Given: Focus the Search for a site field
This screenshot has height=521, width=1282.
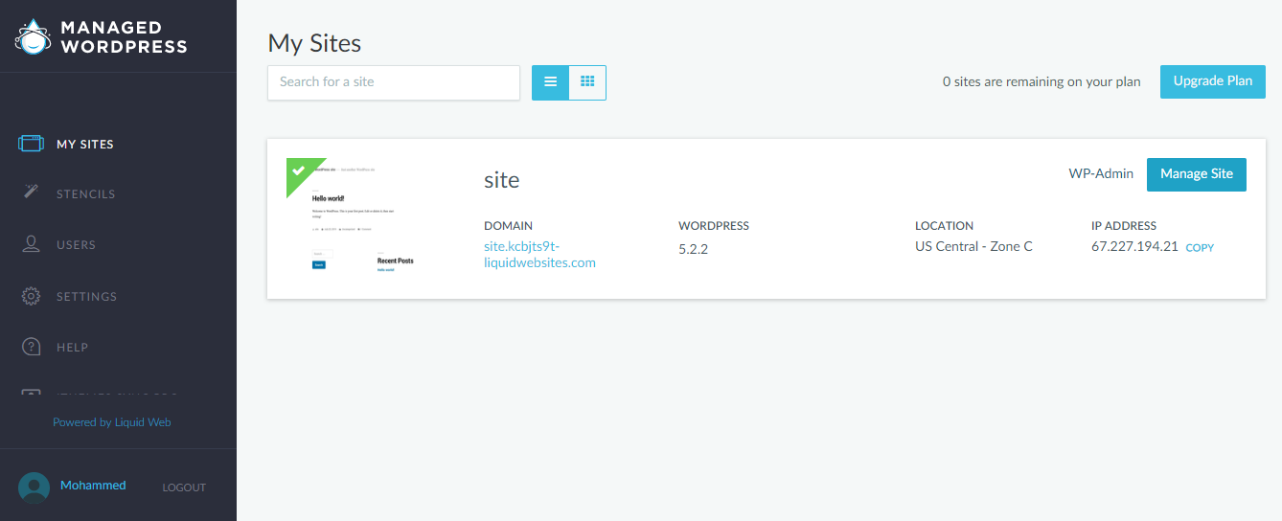Looking at the screenshot, I should coord(394,82).
